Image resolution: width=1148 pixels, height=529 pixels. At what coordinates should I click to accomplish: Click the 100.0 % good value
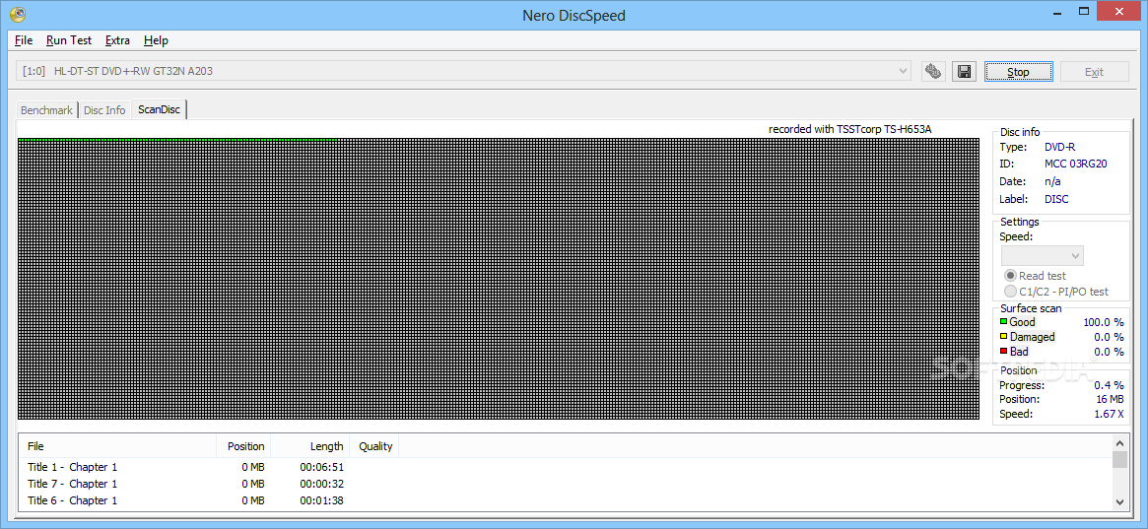[x=1104, y=322]
